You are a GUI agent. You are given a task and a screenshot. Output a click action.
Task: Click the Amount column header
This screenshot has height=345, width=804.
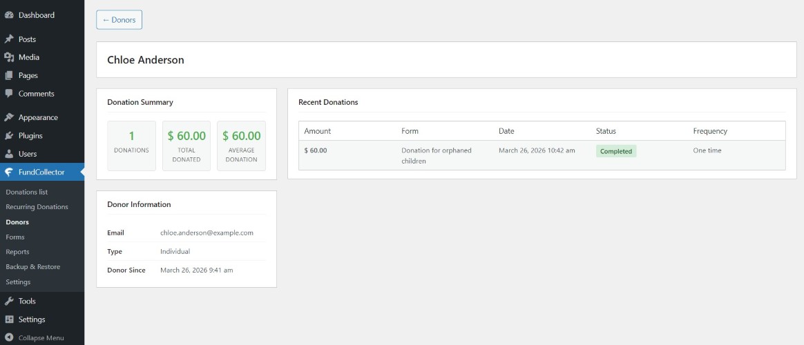pyautogui.click(x=318, y=131)
